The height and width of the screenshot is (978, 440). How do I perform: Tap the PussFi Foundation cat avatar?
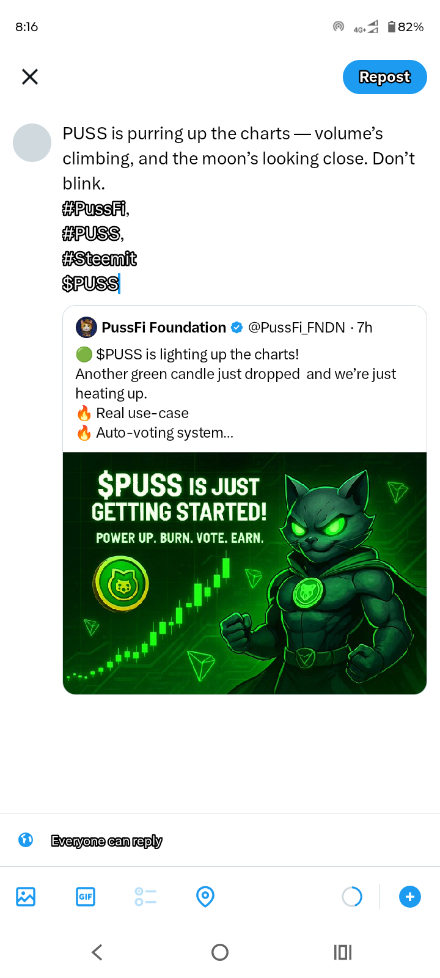(86, 328)
